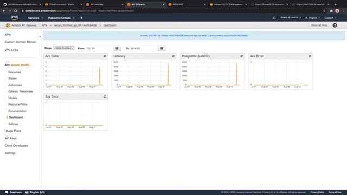
Task: Go back in browser history
Action: 4,11
